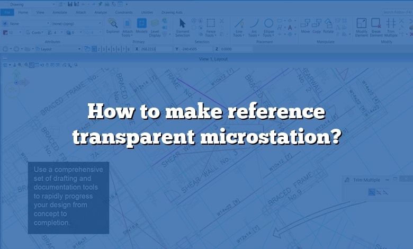Switch to the Utilities ribbon tab
The height and width of the screenshot is (249, 413).
point(147,12)
